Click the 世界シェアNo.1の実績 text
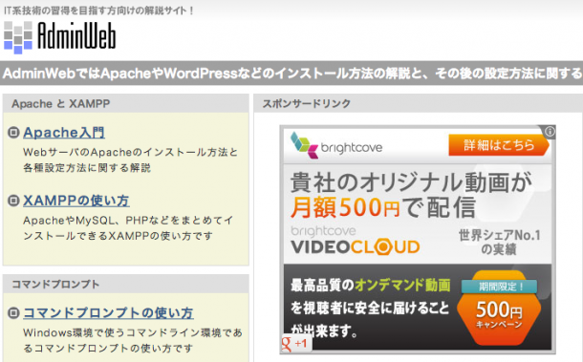 499,242
